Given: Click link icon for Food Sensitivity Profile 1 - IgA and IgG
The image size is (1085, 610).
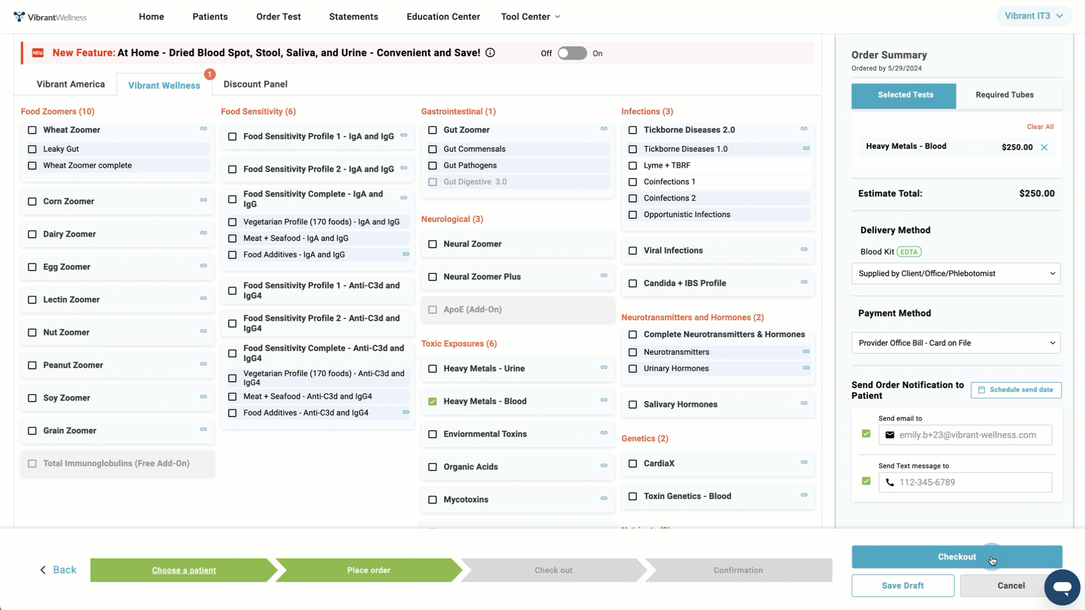Looking at the screenshot, I should 404,135.
